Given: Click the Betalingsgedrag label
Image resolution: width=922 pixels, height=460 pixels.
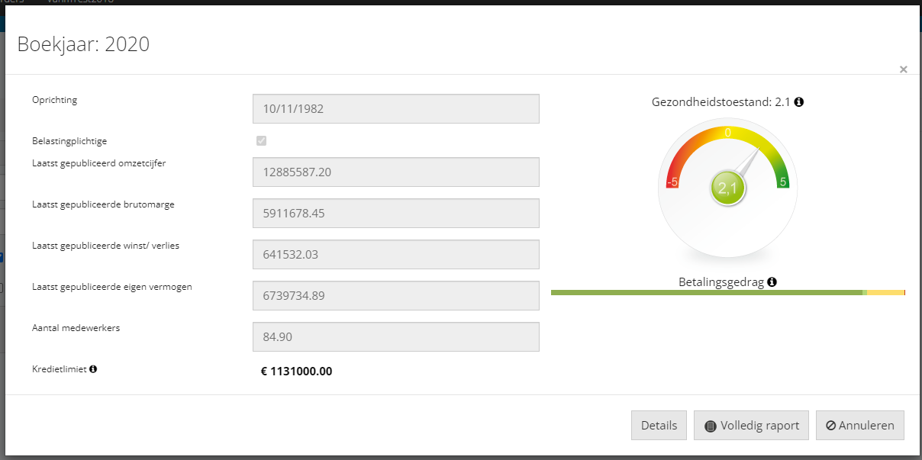Looking at the screenshot, I should click(721, 282).
